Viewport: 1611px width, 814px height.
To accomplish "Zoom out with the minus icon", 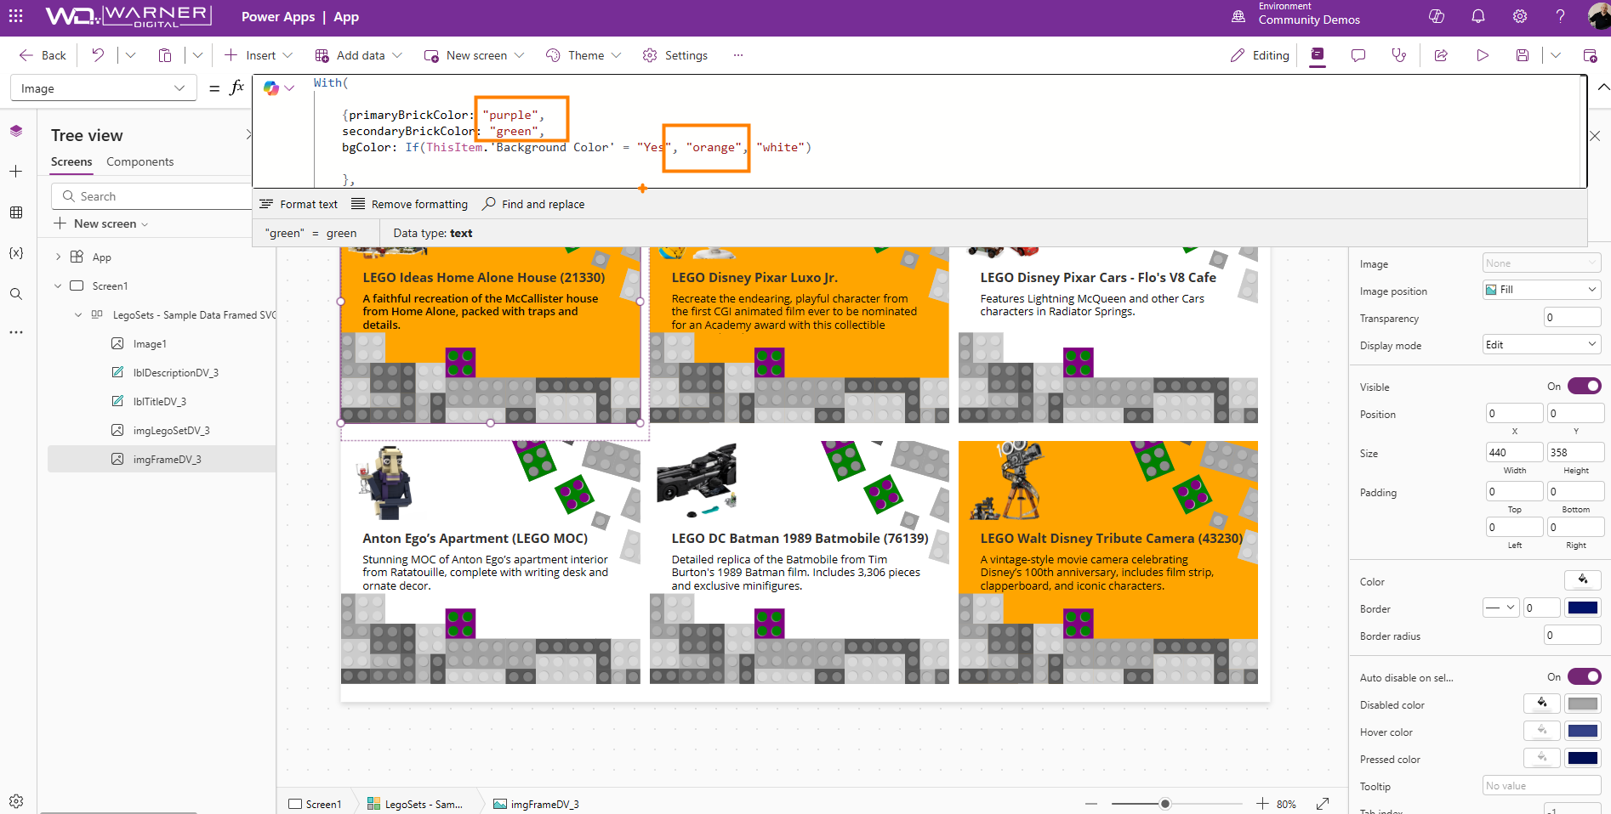I will (x=1091, y=804).
